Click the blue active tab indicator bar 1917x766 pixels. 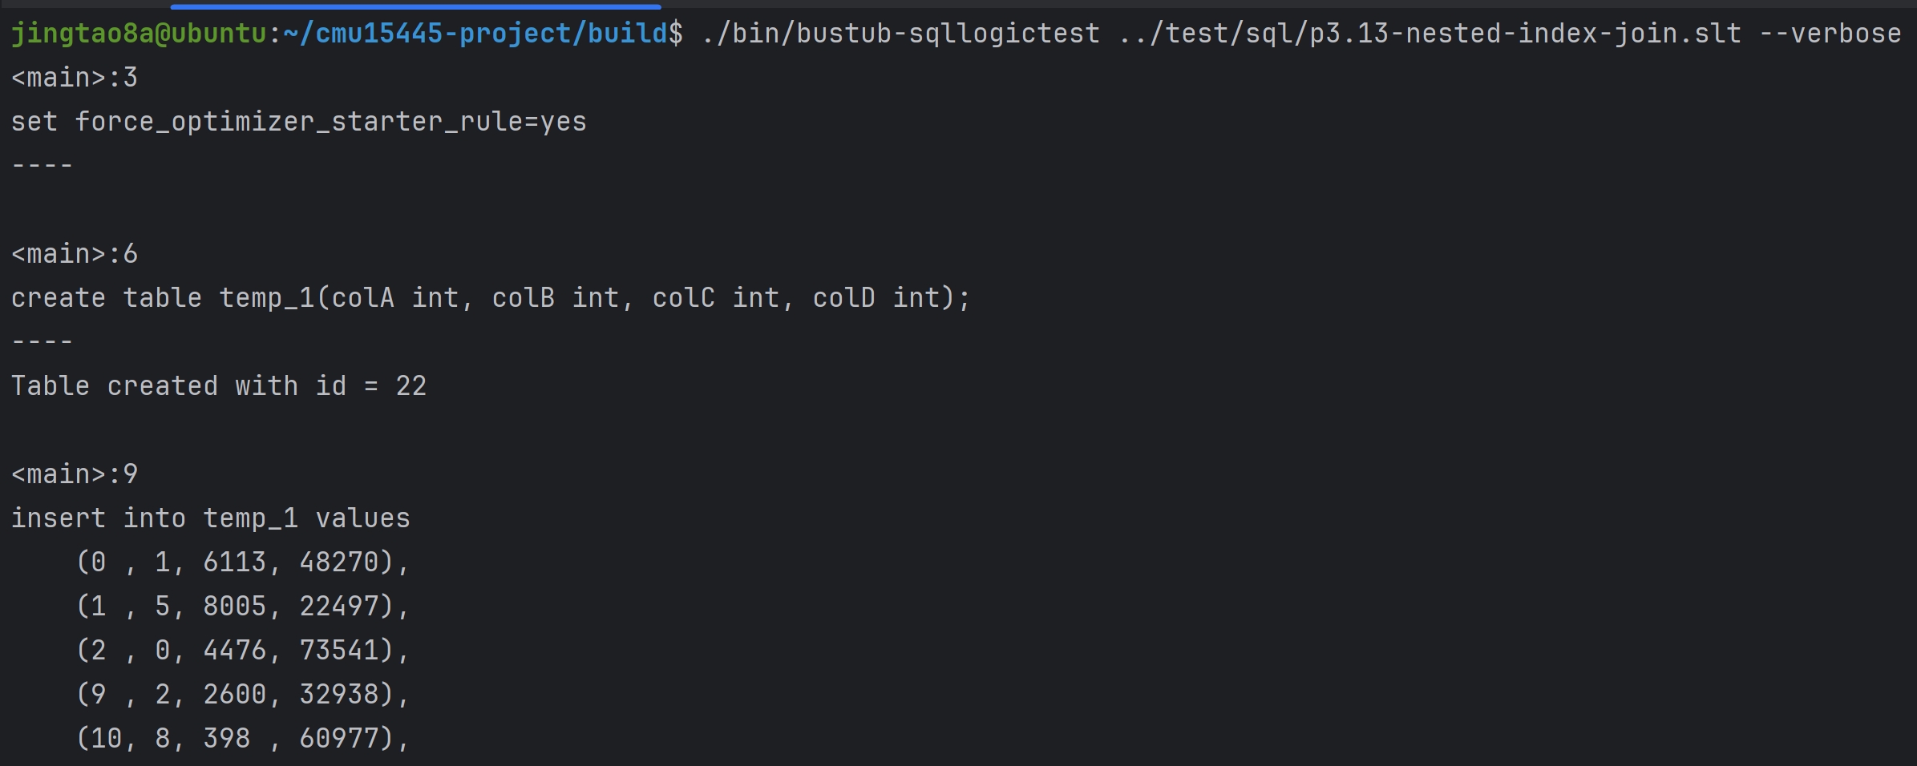pyautogui.click(x=416, y=6)
